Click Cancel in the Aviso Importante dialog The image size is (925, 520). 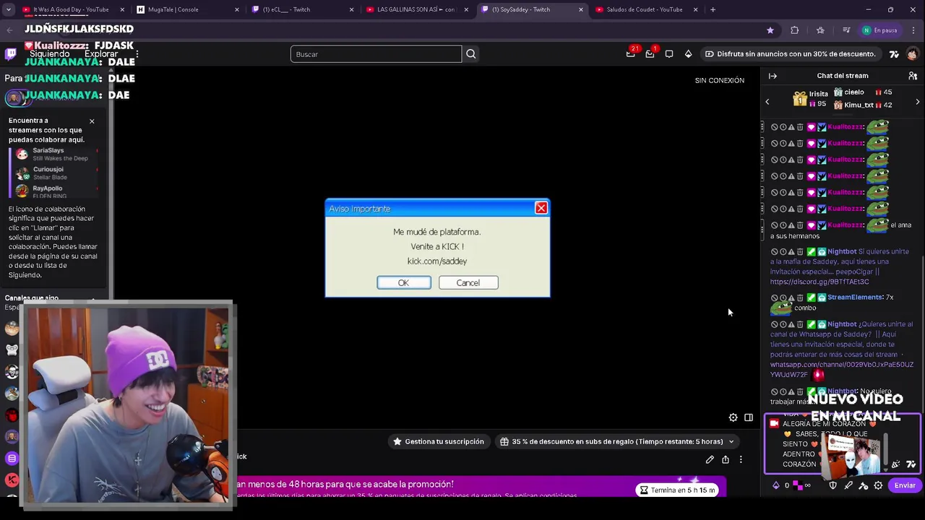pyautogui.click(x=468, y=282)
